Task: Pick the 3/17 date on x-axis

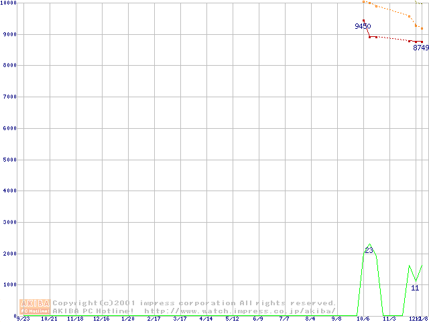Action: click(180, 319)
